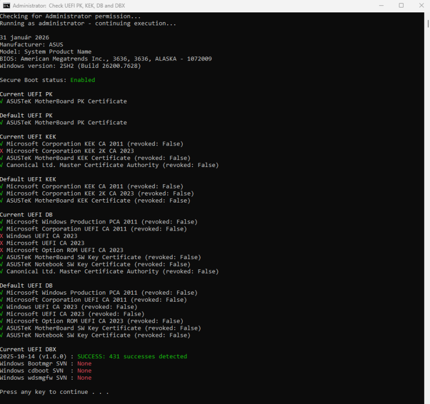Click the 'Current UEFI KEK' heading

tap(28, 137)
